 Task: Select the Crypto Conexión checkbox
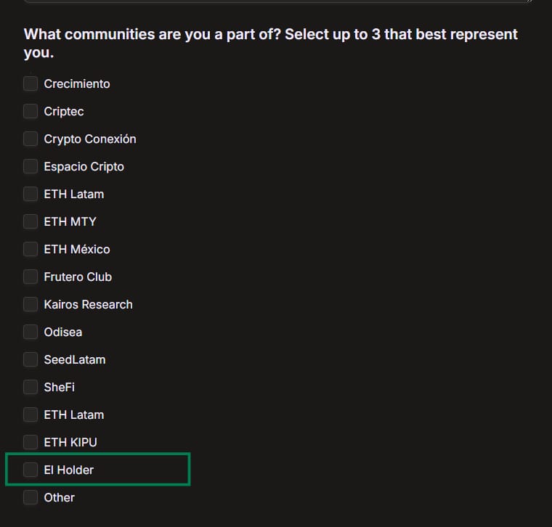tap(31, 139)
